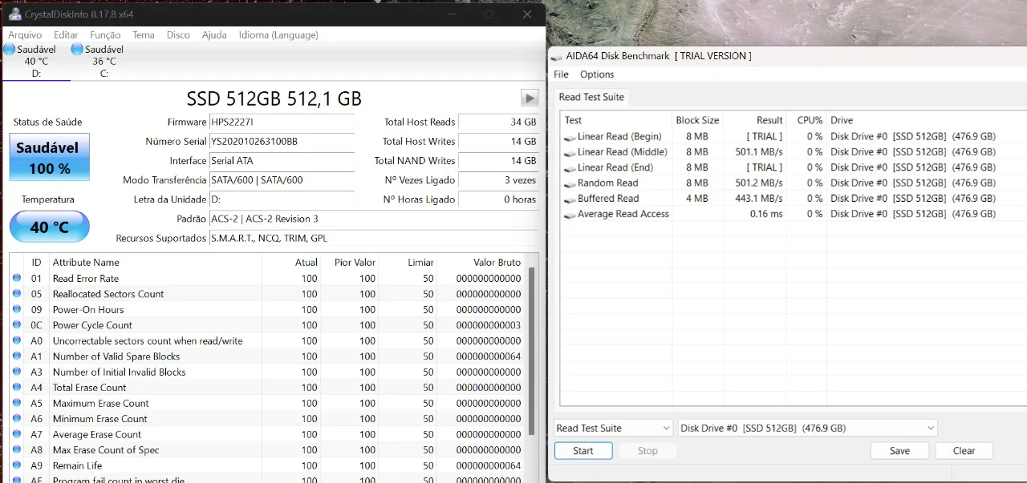
Task: Click the 0.16 ms Average Read Access result
Action: [x=766, y=215]
